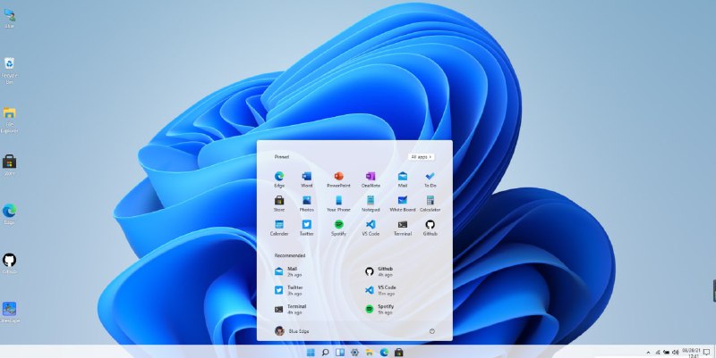
Task: Open the Store shortcut on the desktop
Action: [9, 165]
